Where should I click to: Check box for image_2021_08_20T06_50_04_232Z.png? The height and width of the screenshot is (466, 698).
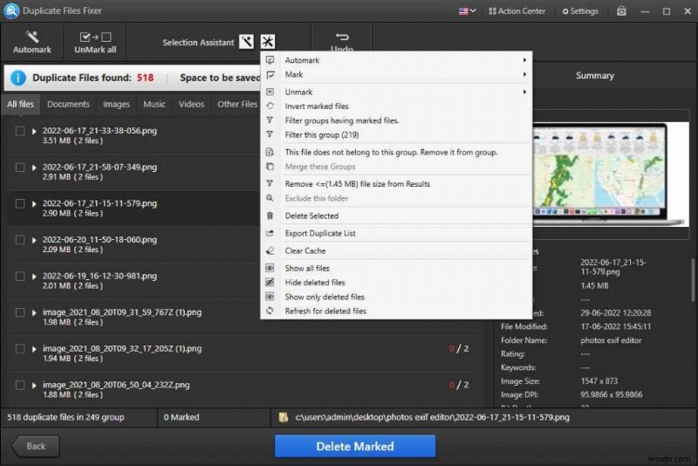coord(20,385)
